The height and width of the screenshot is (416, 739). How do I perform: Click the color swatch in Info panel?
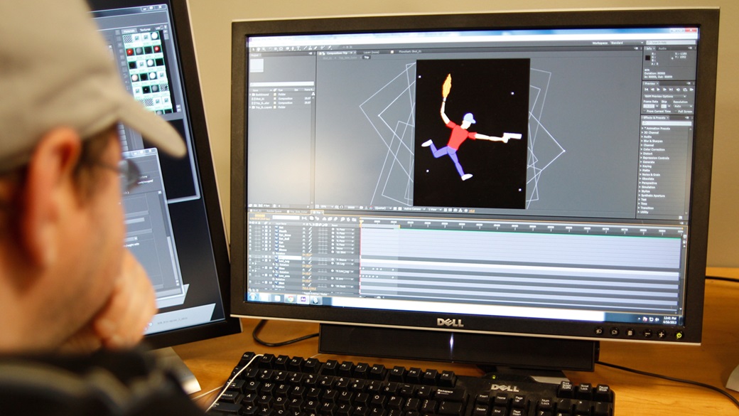point(647,58)
